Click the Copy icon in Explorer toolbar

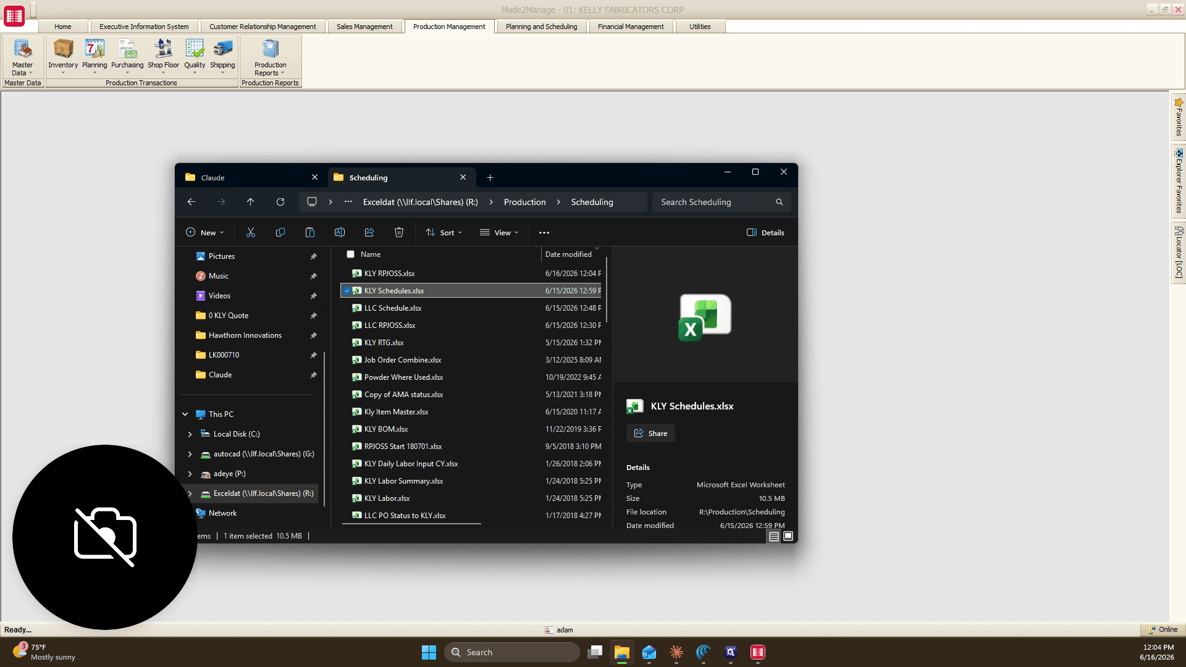(280, 232)
